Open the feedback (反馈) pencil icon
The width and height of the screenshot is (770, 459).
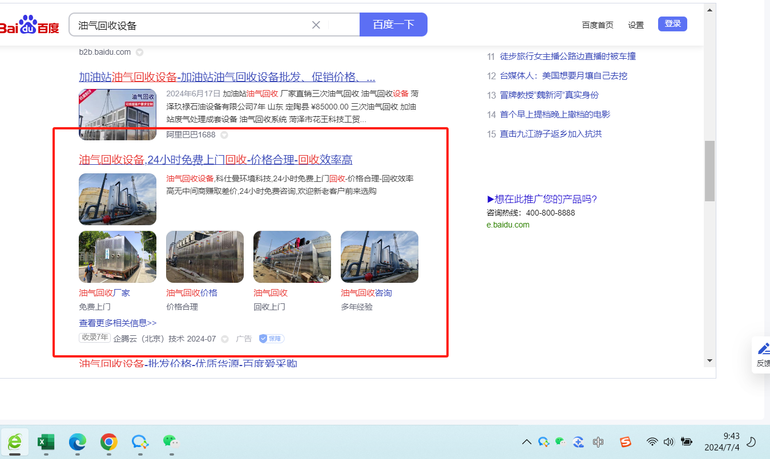coord(763,349)
